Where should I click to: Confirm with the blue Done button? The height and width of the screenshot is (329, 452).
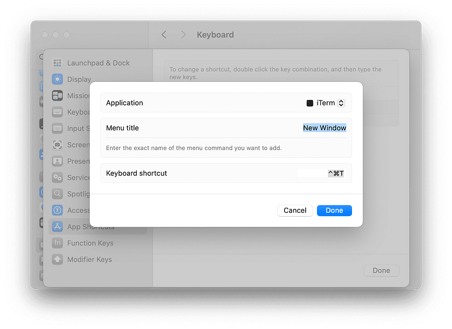tap(334, 210)
